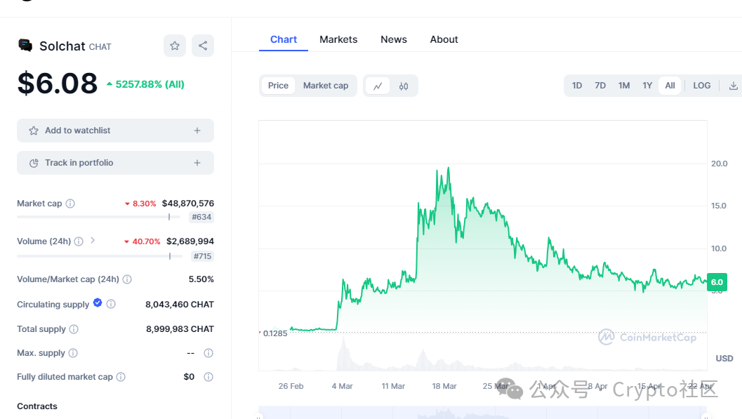
Task: Click star icon inside Add to watchlist
Action: pos(34,131)
